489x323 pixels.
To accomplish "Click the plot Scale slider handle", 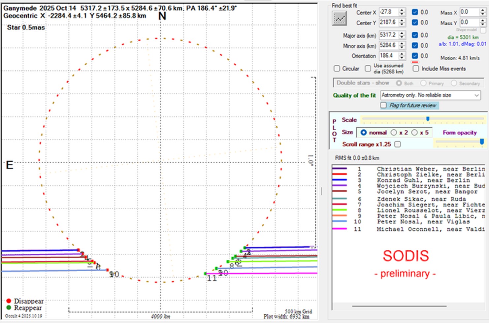I will 428,119.
